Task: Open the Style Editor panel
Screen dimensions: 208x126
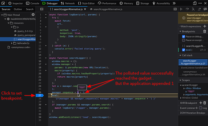Action: pyautogui.click(x=86, y=3)
